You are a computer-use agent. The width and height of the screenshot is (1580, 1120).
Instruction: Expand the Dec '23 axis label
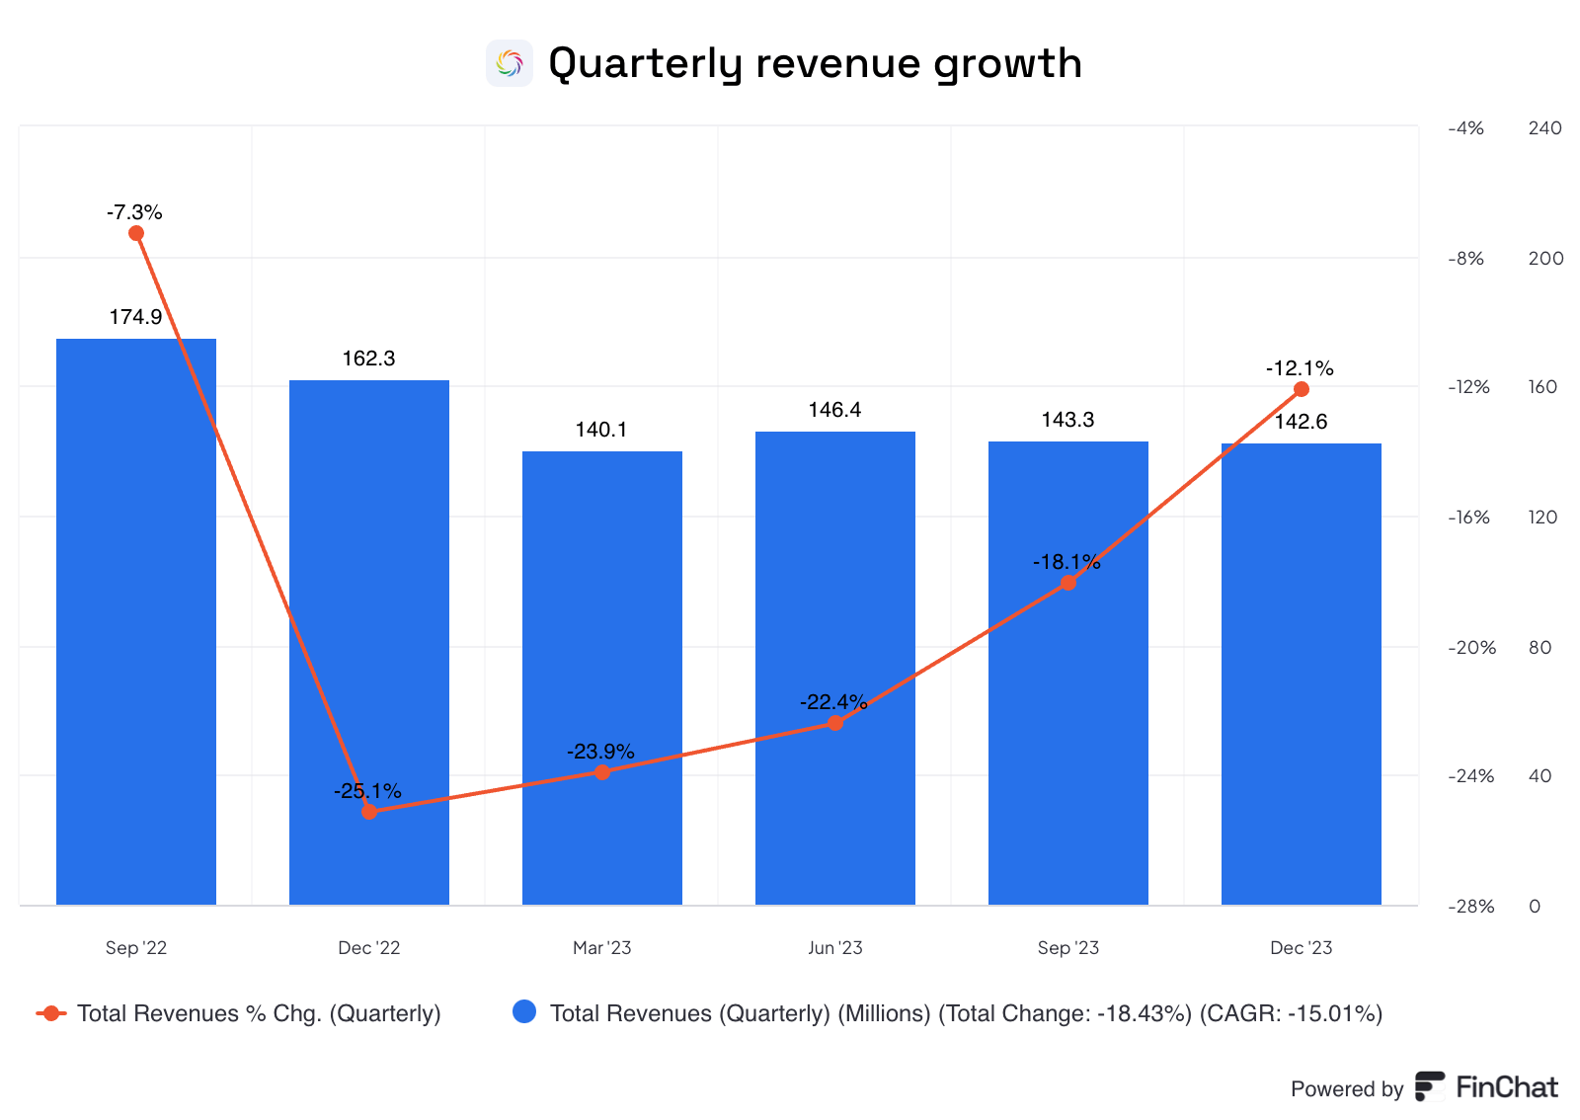(x=1302, y=947)
